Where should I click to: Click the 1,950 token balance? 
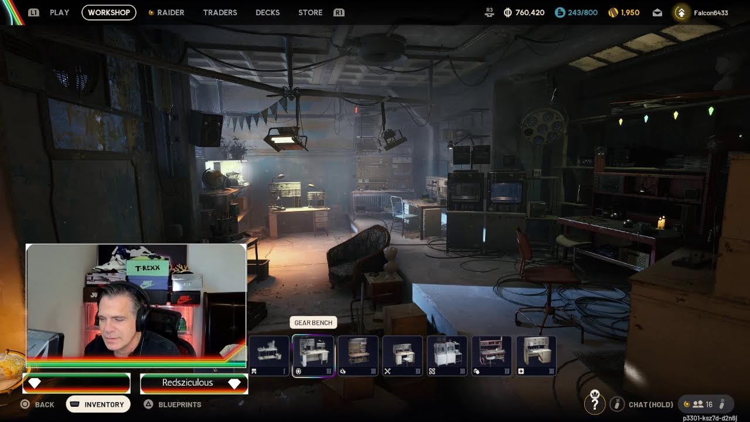[x=630, y=12]
